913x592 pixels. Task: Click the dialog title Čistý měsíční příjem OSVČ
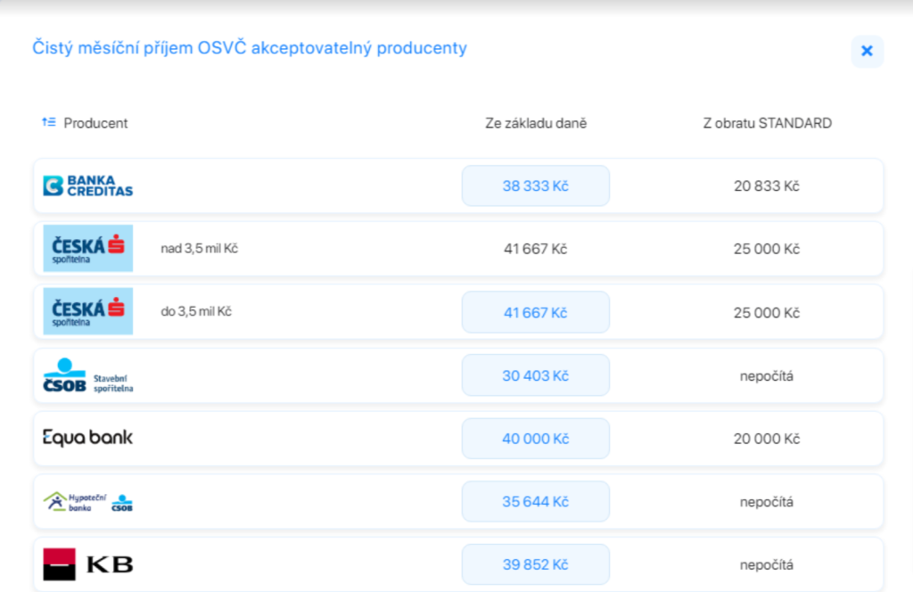[x=250, y=48]
